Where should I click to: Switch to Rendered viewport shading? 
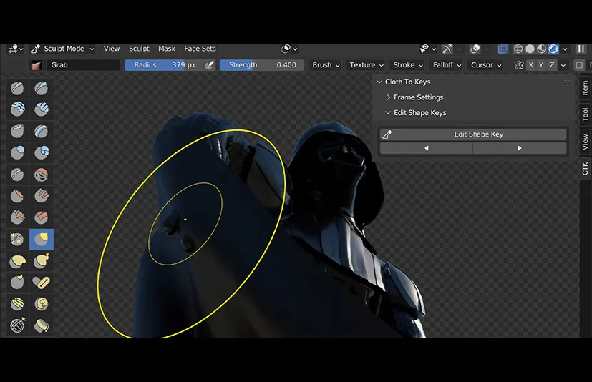pos(553,49)
